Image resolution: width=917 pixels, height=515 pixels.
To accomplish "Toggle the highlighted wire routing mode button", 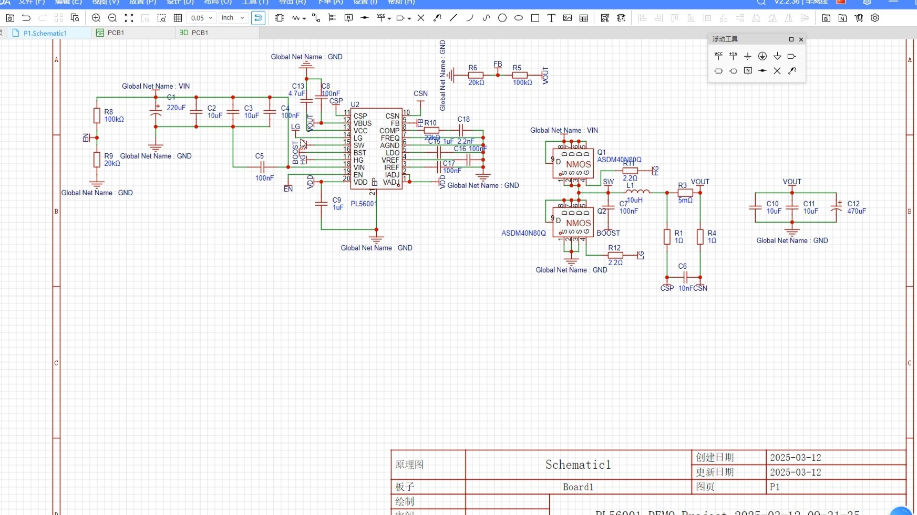I will click(258, 18).
